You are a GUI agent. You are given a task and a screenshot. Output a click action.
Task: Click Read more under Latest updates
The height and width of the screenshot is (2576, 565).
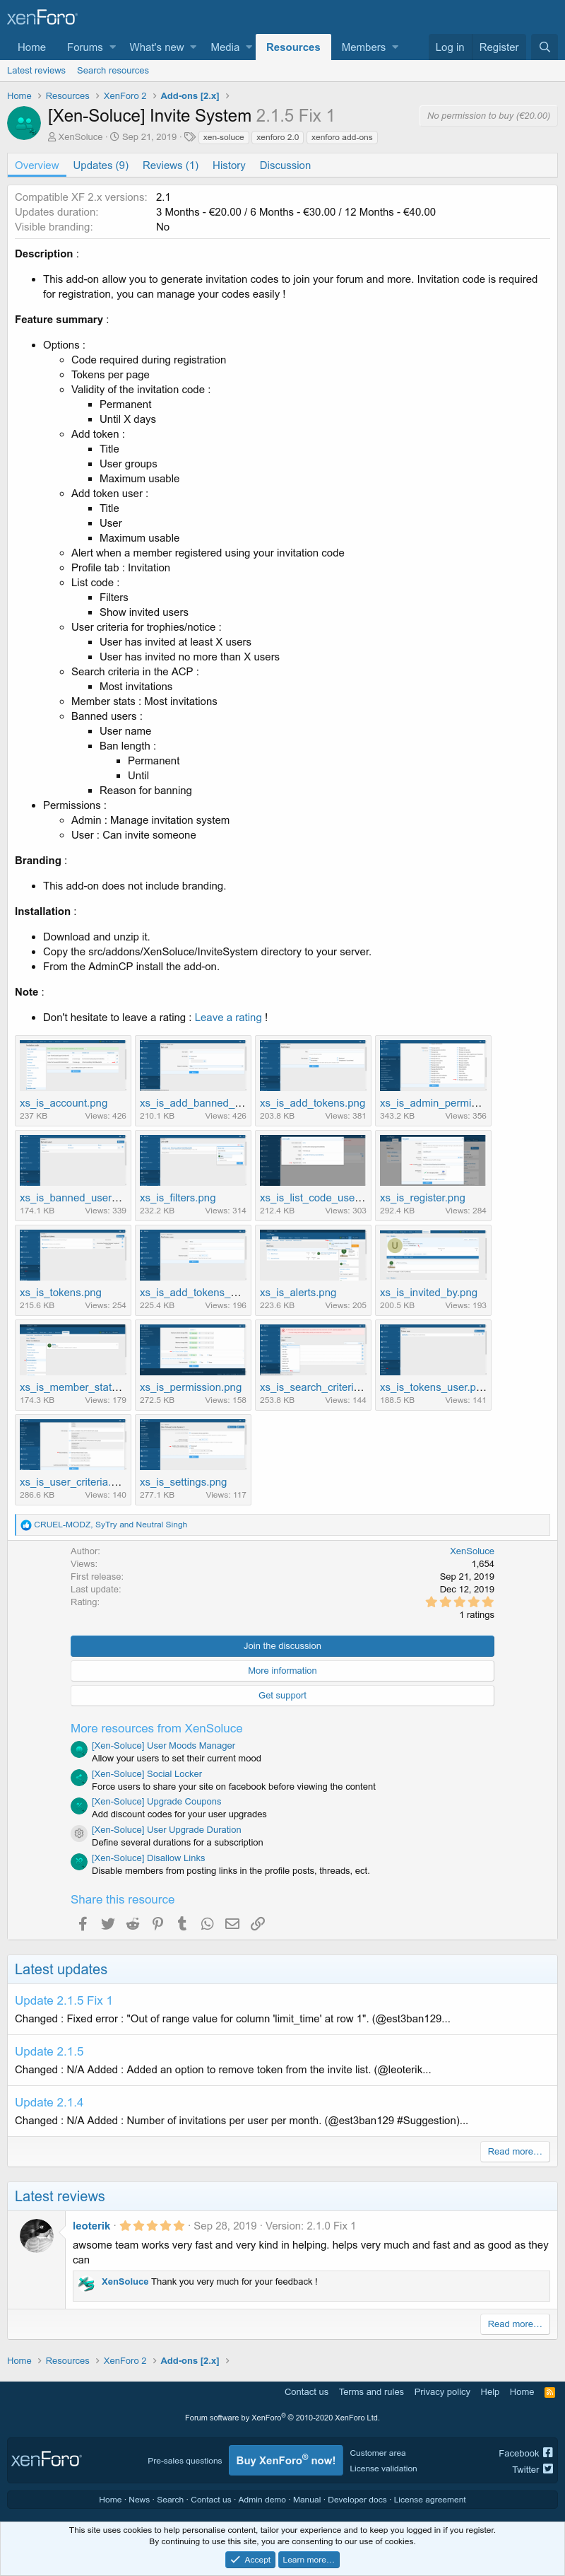pyautogui.click(x=514, y=2152)
